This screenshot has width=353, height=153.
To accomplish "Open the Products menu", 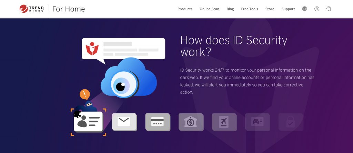I will [x=185, y=9].
